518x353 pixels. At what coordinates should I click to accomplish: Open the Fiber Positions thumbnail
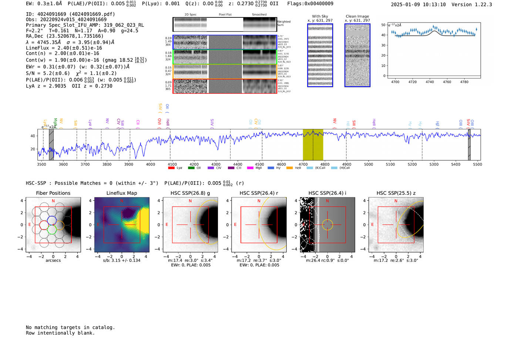[x=53, y=225]
